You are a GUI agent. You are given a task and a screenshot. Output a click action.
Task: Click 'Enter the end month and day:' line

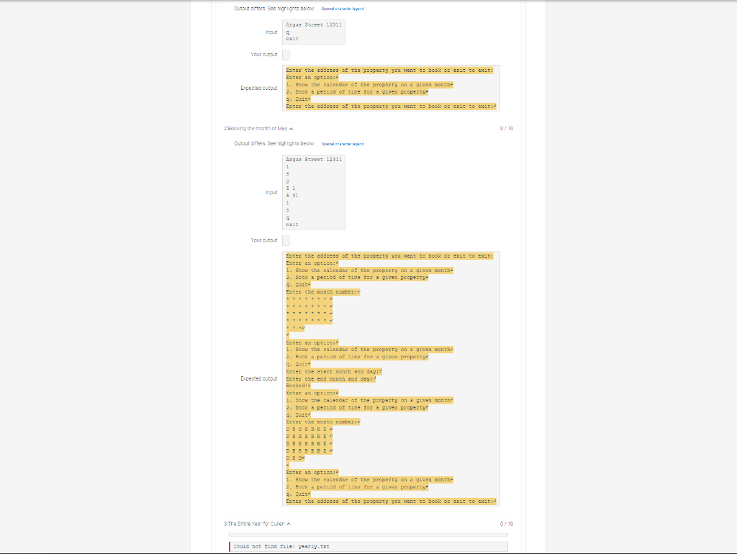(331, 378)
